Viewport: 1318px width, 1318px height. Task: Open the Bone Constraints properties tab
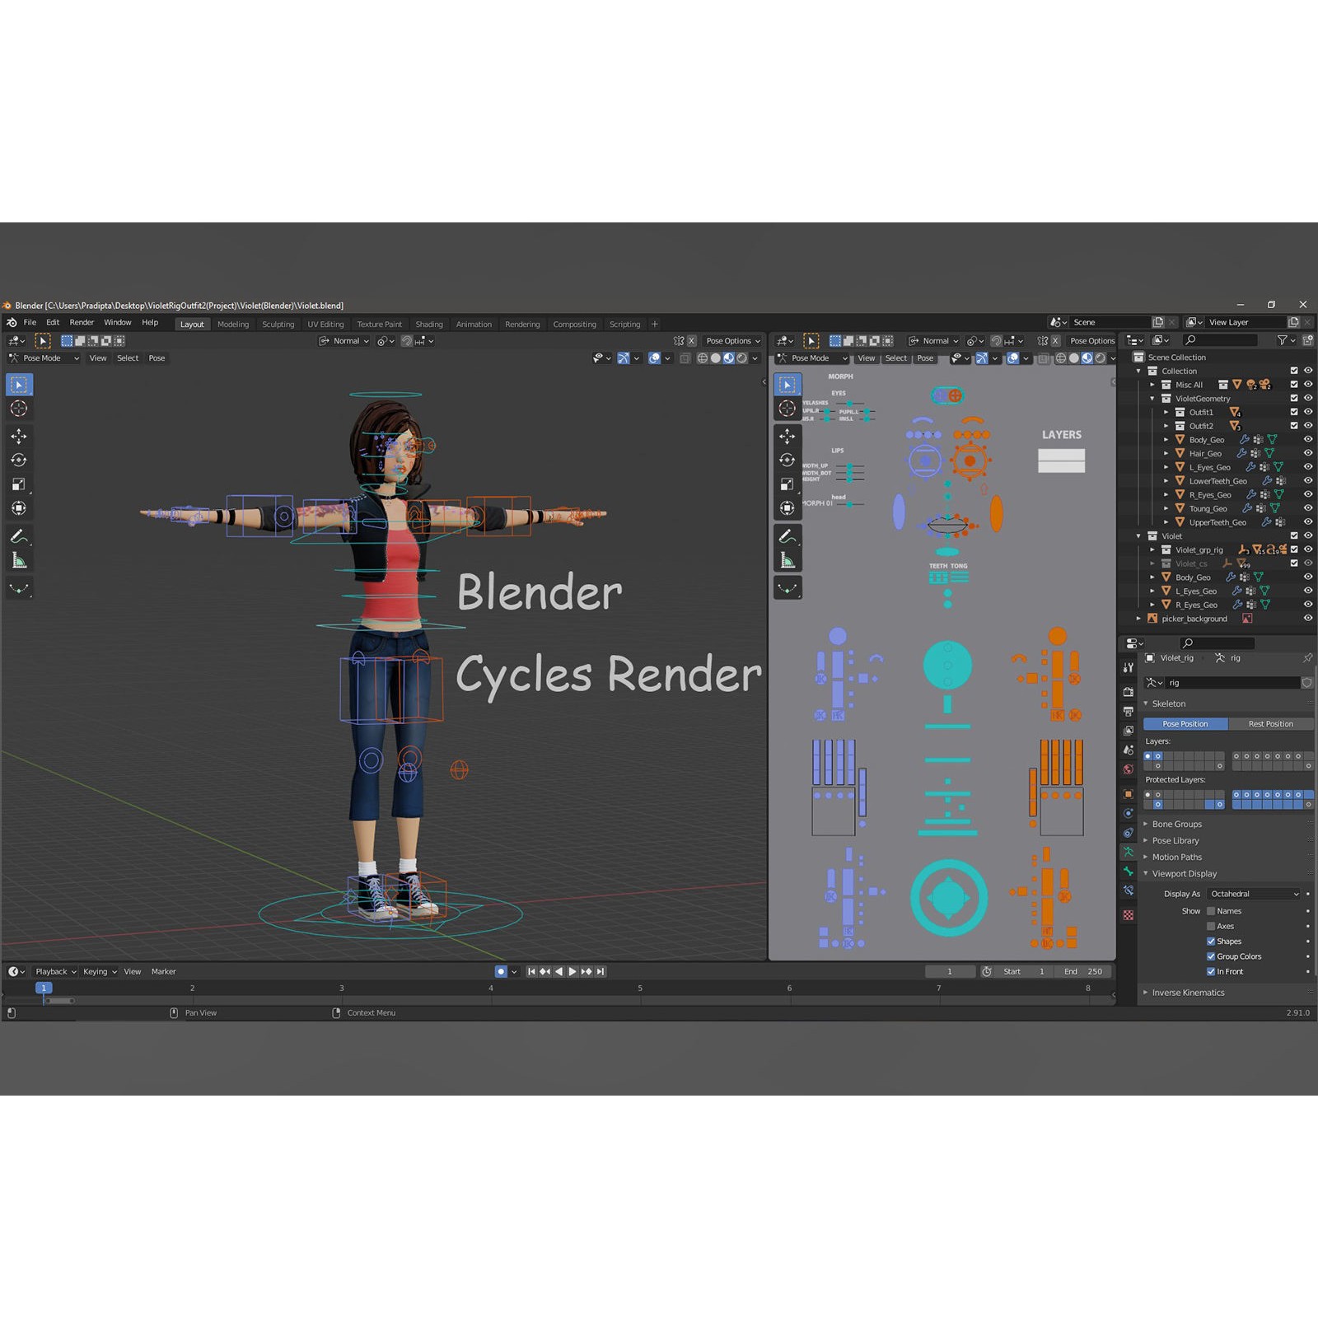point(1129,890)
